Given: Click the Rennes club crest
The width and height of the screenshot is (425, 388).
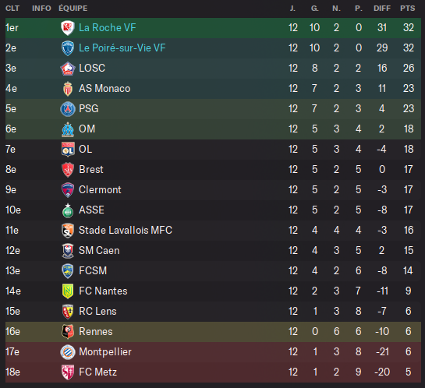Looking at the screenshot, I should pos(68,332).
